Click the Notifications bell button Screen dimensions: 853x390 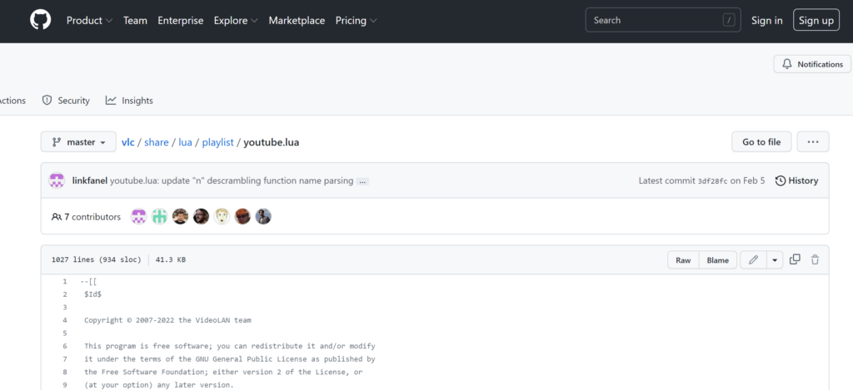click(812, 64)
